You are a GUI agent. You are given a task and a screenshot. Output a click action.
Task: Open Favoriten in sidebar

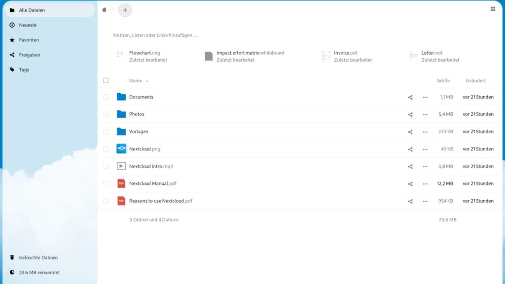50,40
